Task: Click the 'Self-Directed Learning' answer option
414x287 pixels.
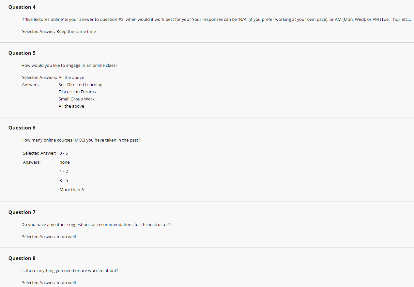Action: click(81, 85)
